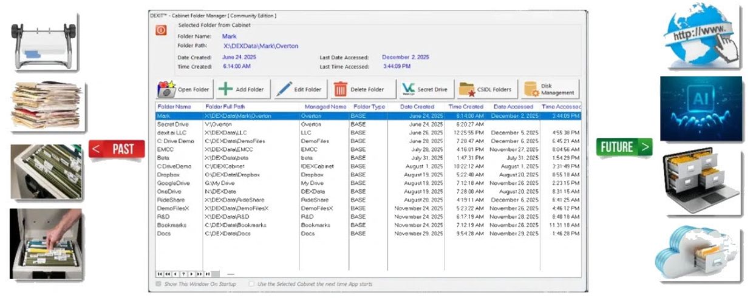Select the GoogleDrive folder row

(173, 183)
